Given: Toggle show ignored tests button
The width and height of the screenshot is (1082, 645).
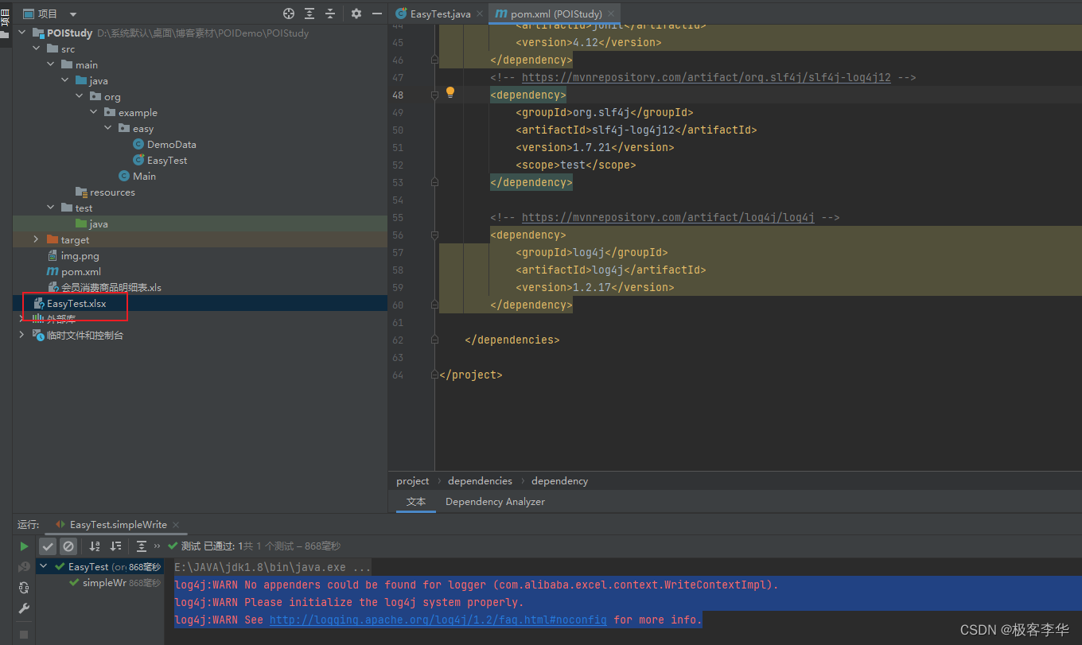Looking at the screenshot, I should point(68,546).
